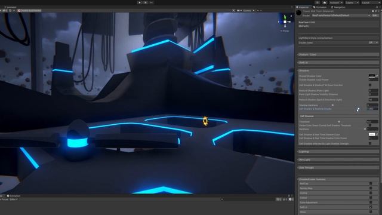The height and width of the screenshot is (215, 382).
Task: Open the Account dropdown
Action: point(336,2)
